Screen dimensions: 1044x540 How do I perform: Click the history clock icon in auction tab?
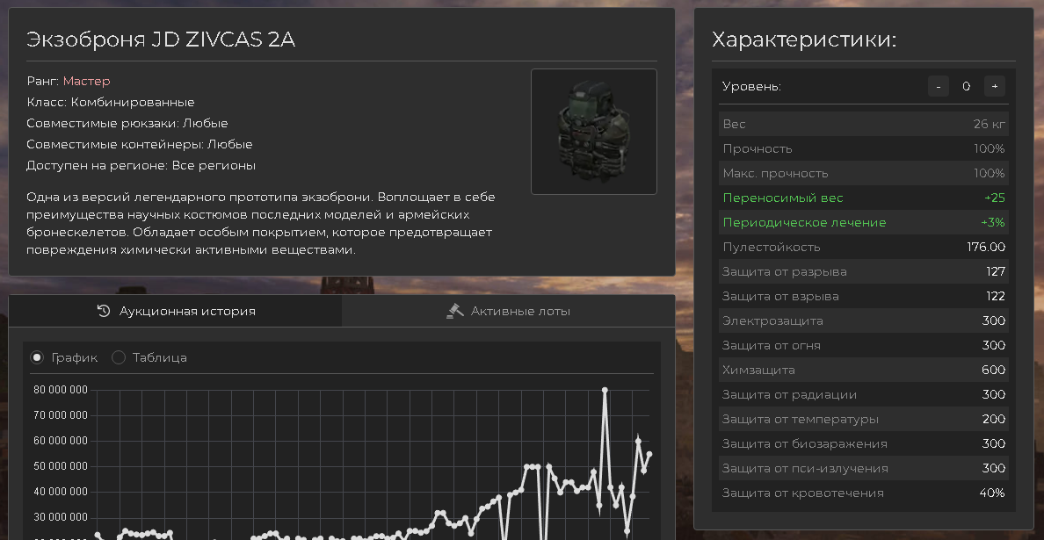[x=103, y=311]
